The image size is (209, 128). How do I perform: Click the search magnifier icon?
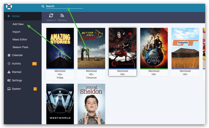(x=43, y=6)
